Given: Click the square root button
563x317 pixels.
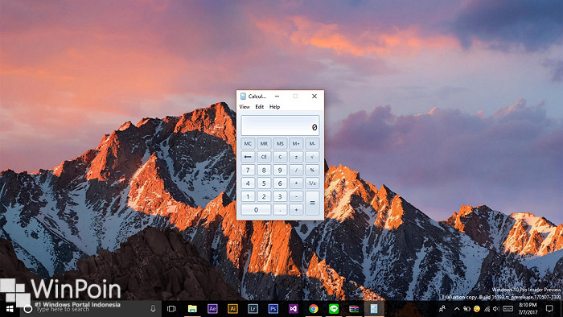Looking at the screenshot, I should click(312, 157).
